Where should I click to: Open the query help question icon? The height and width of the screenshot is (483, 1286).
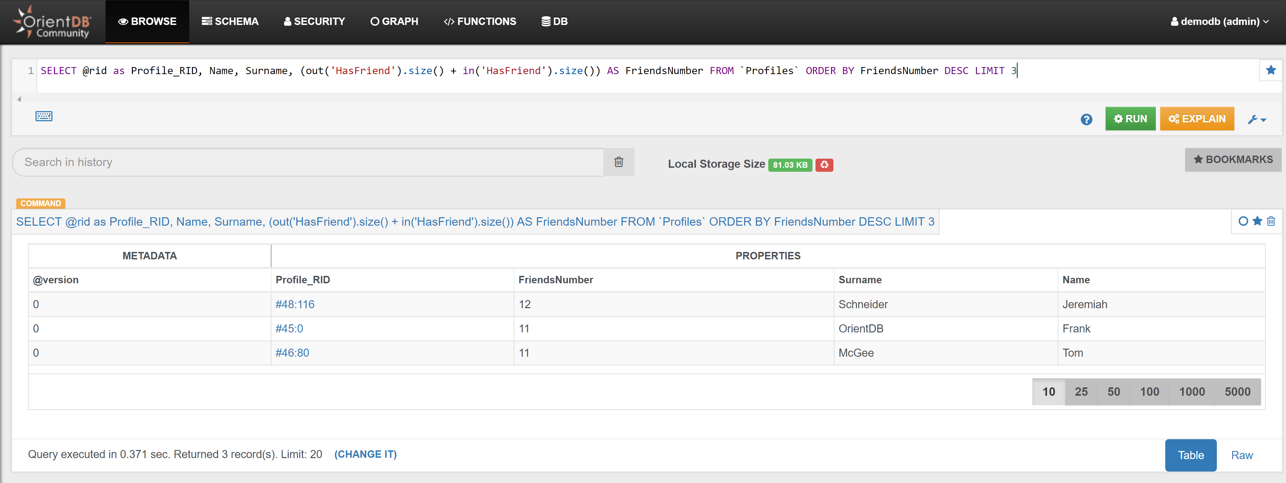(x=1086, y=120)
